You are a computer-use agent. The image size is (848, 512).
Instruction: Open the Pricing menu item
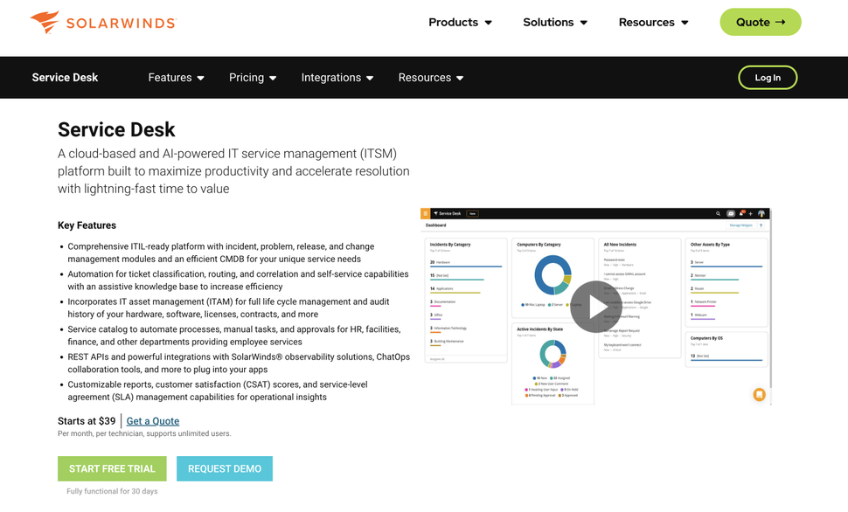[x=252, y=77]
